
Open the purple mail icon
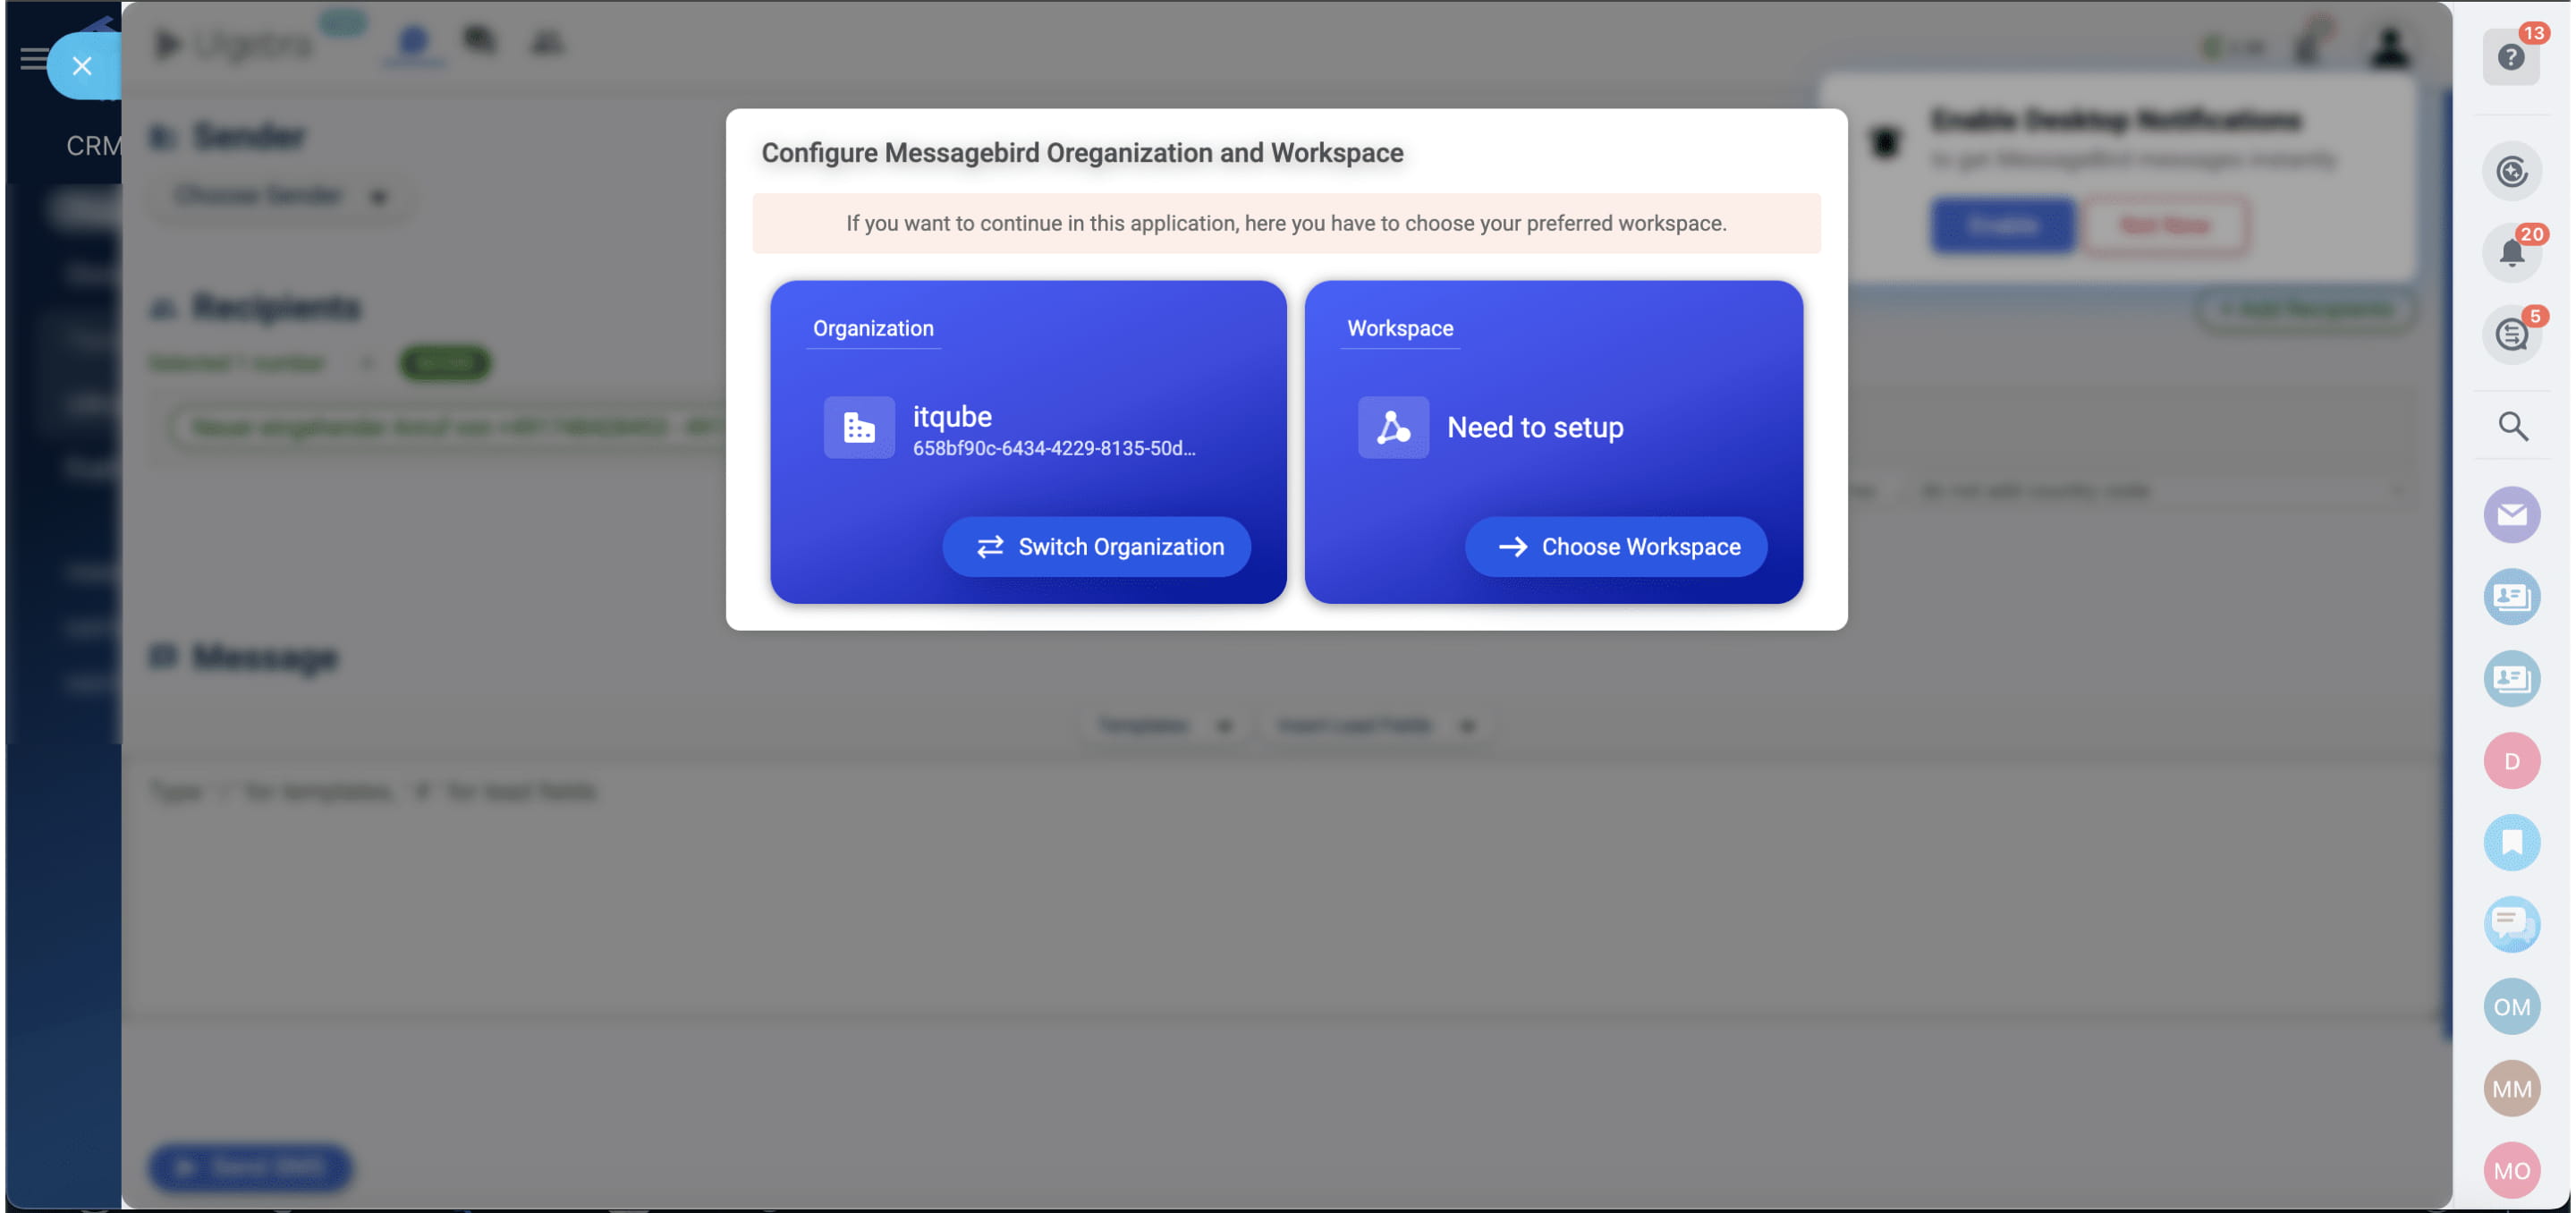point(2512,516)
